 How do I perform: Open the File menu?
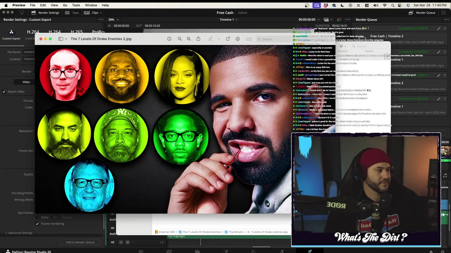pos(32,5)
